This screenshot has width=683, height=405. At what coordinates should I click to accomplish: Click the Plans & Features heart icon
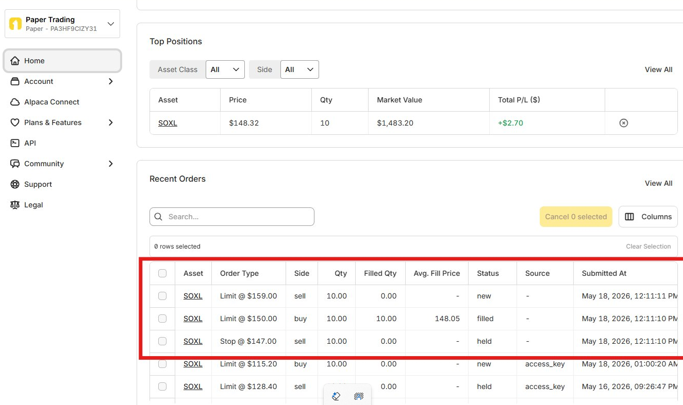pos(15,122)
